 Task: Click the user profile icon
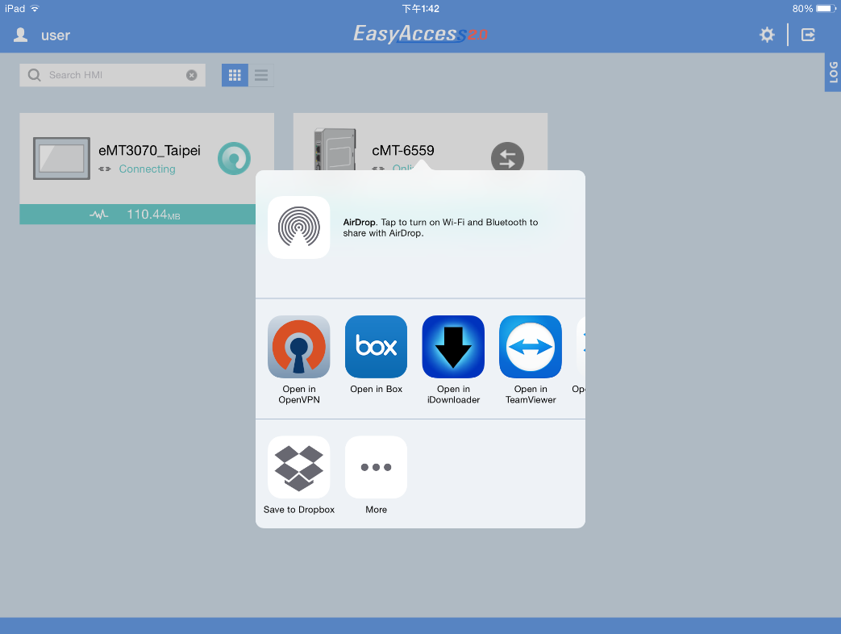coord(20,35)
